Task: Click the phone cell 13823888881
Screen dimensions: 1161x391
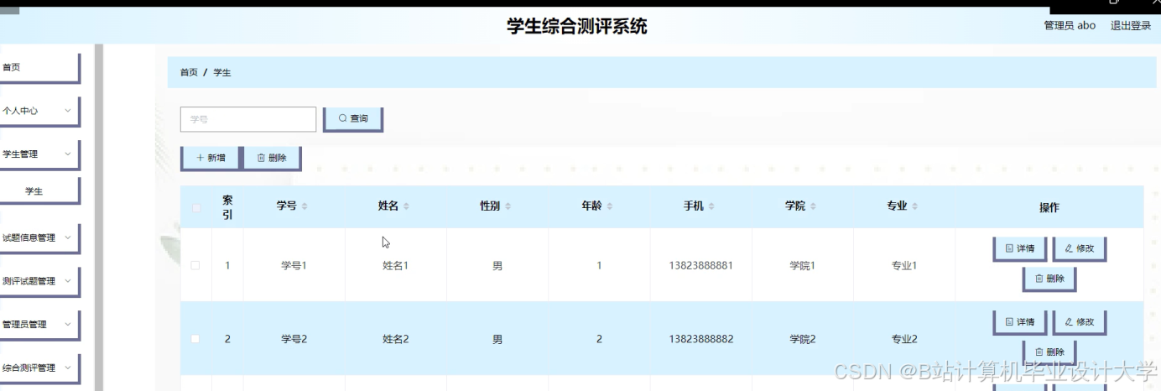Action: coord(701,265)
